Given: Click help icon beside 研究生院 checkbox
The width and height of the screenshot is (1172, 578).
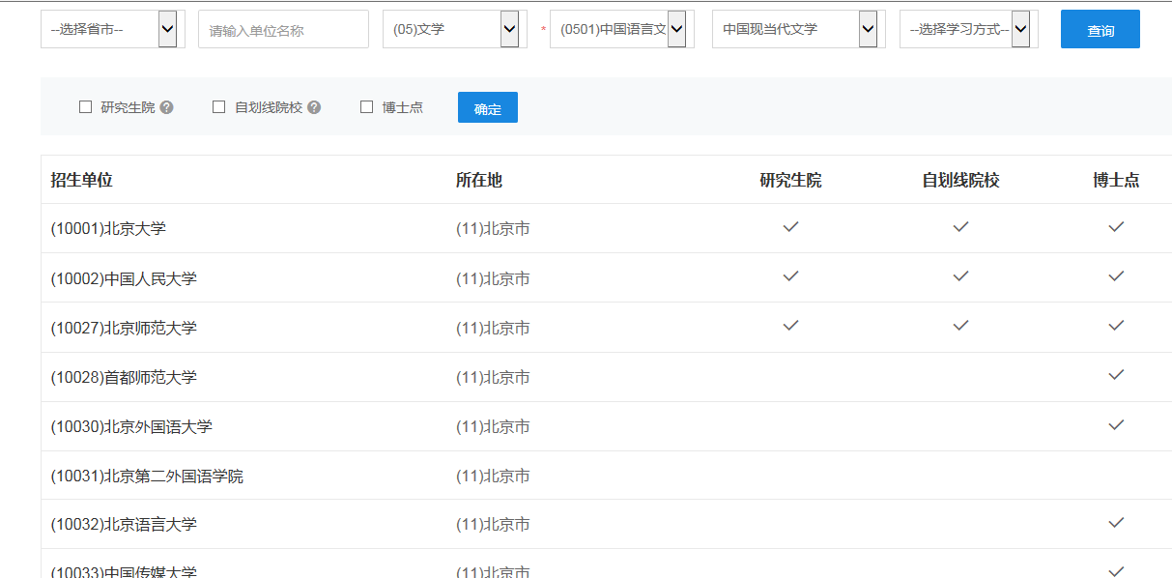Looking at the screenshot, I should (167, 107).
